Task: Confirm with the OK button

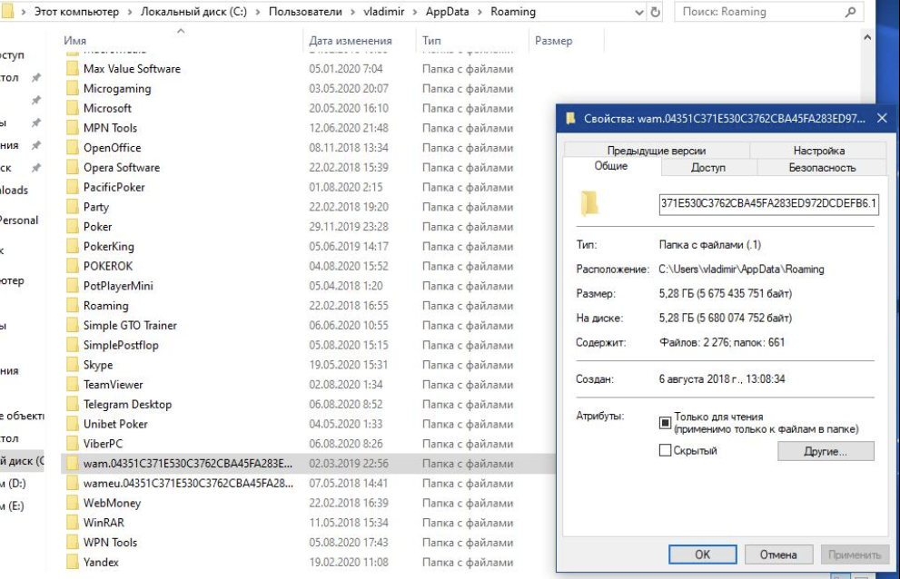Action: [703, 554]
